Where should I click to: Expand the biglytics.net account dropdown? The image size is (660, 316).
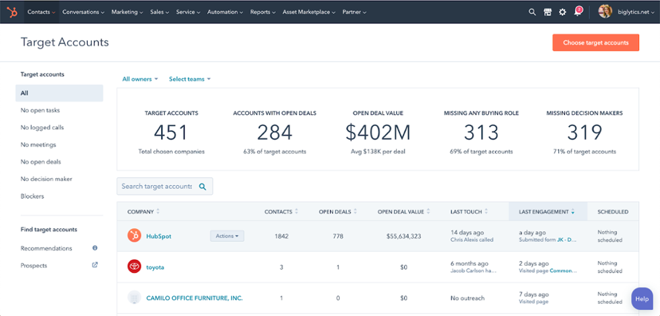(635, 12)
